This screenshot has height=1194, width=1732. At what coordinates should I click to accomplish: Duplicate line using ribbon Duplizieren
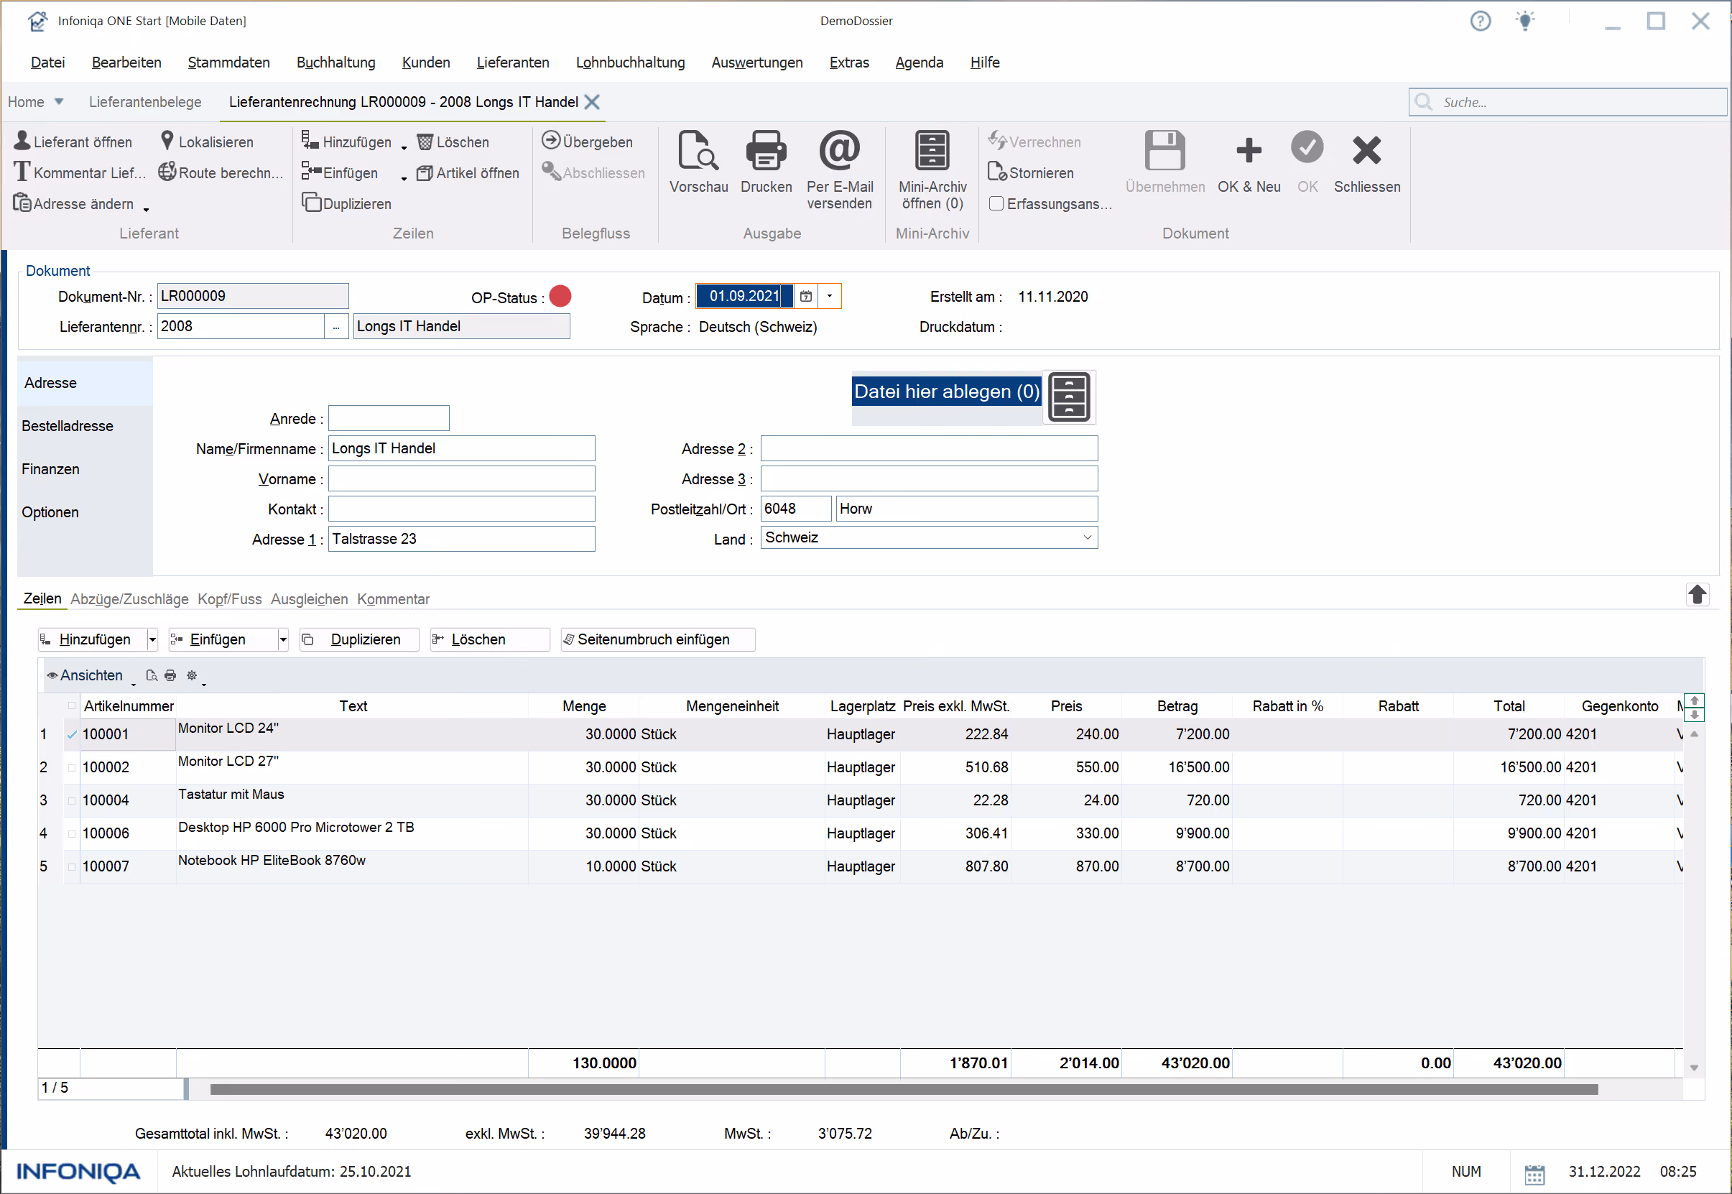[x=346, y=203]
